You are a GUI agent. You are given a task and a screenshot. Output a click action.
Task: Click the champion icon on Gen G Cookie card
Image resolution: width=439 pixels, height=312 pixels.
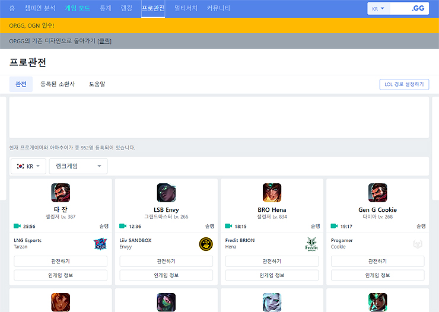point(378,193)
